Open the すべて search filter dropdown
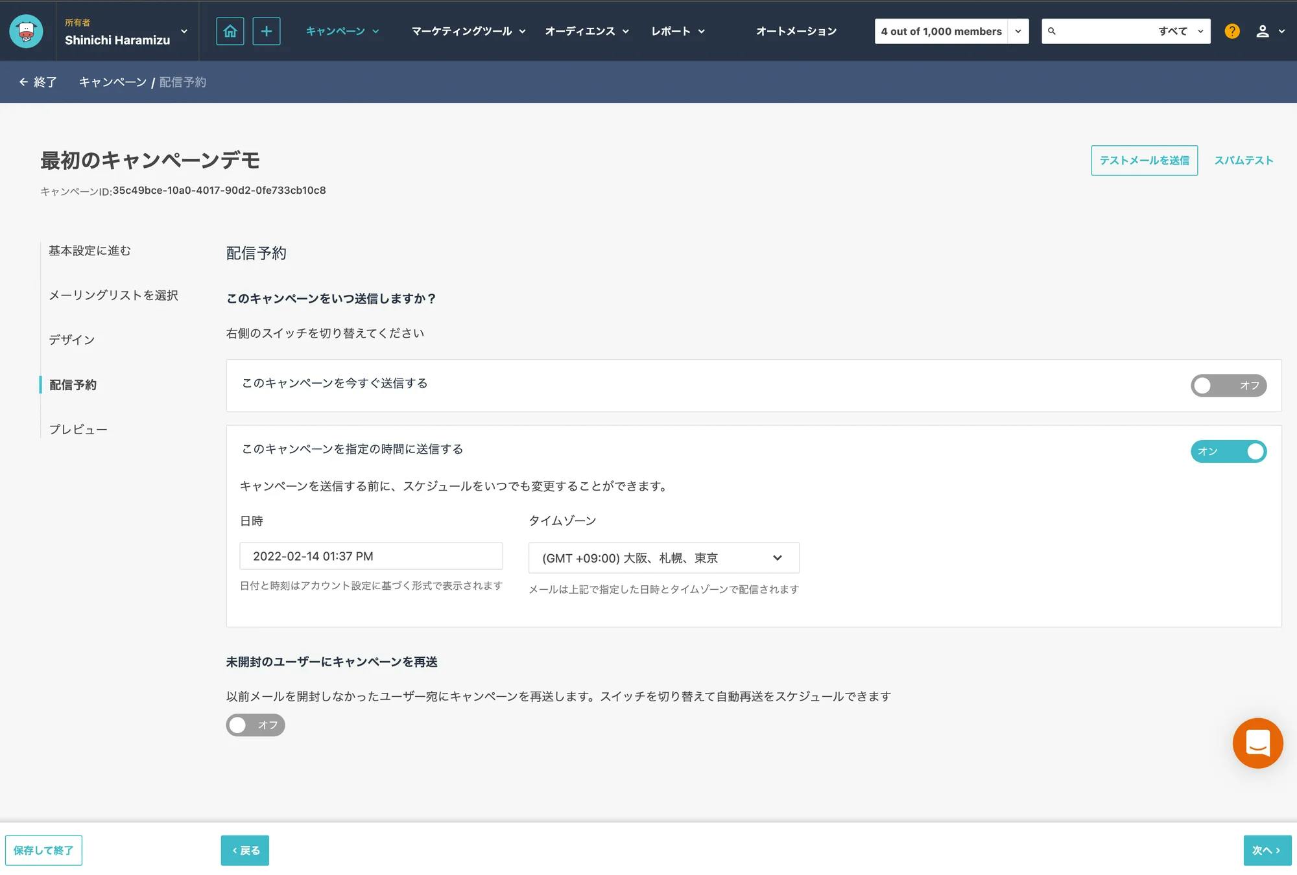Screen dimensions: 1297x875 point(1181,31)
